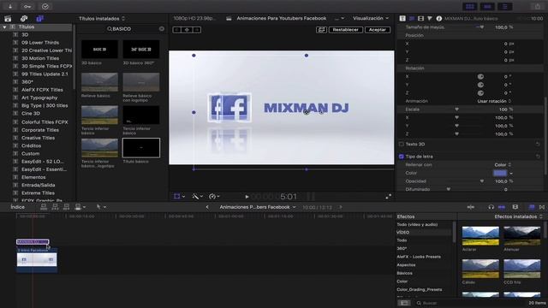Open the Índice timeline index
548x308 pixels.
pos(17,207)
